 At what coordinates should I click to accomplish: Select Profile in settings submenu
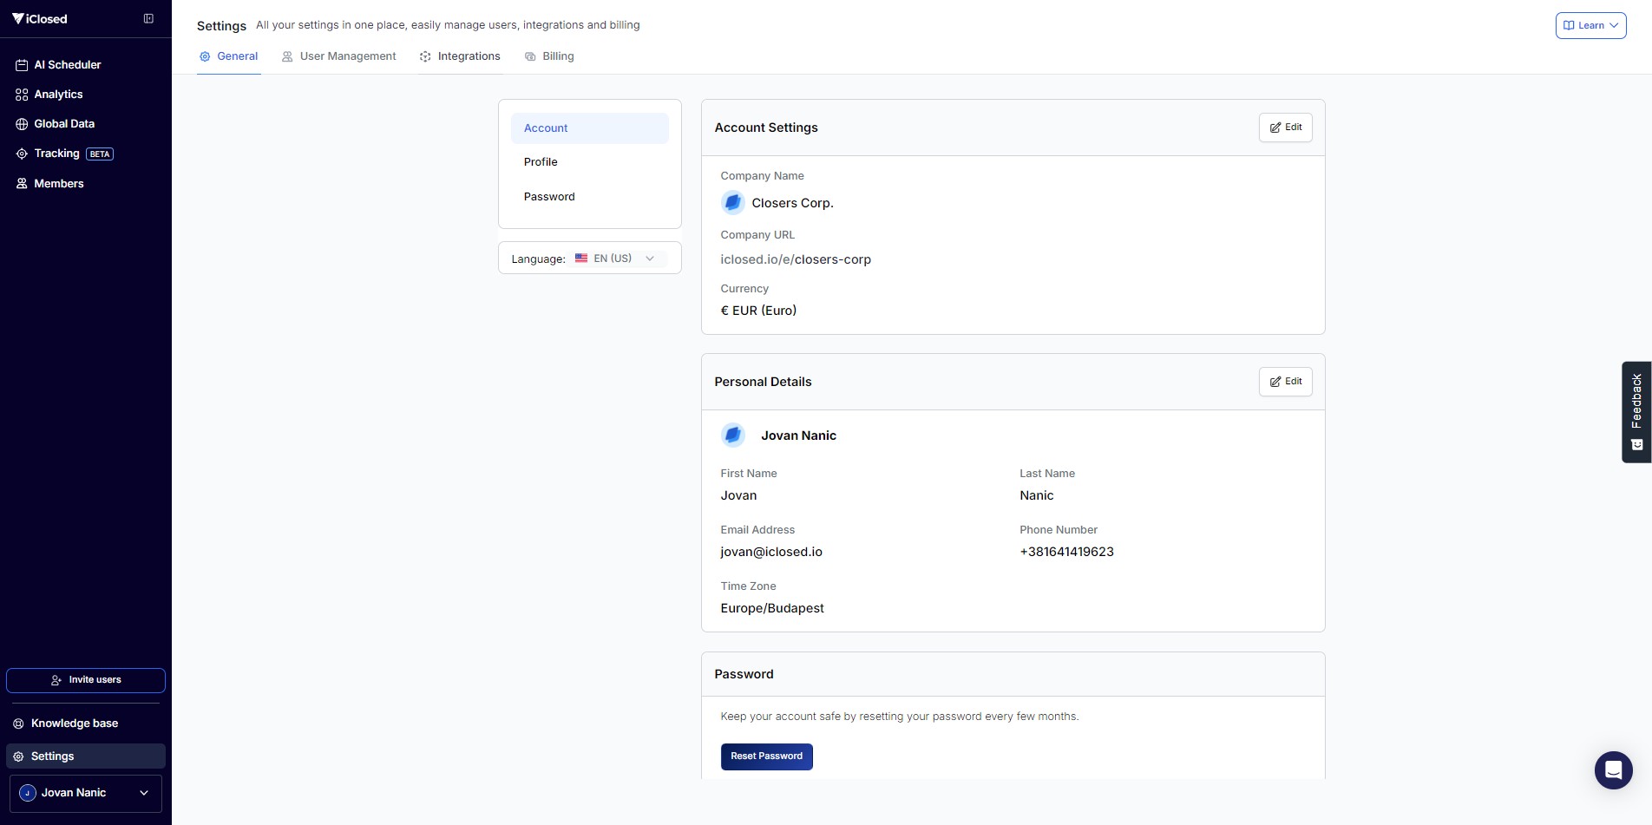pyautogui.click(x=541, y=162)
